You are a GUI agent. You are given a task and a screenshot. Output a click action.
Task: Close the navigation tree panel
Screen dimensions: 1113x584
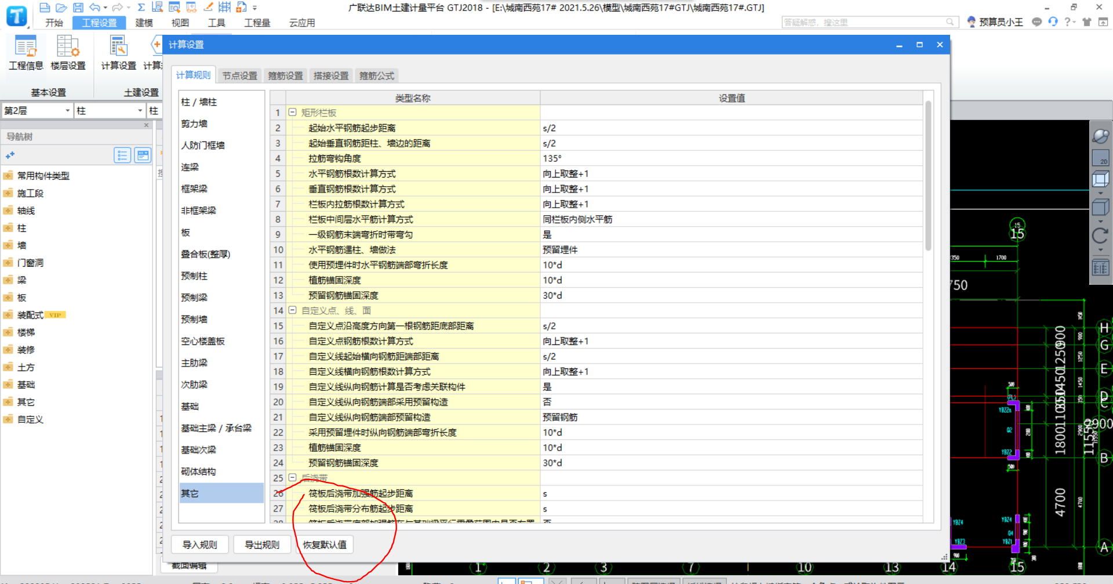[x=146, y=125]
